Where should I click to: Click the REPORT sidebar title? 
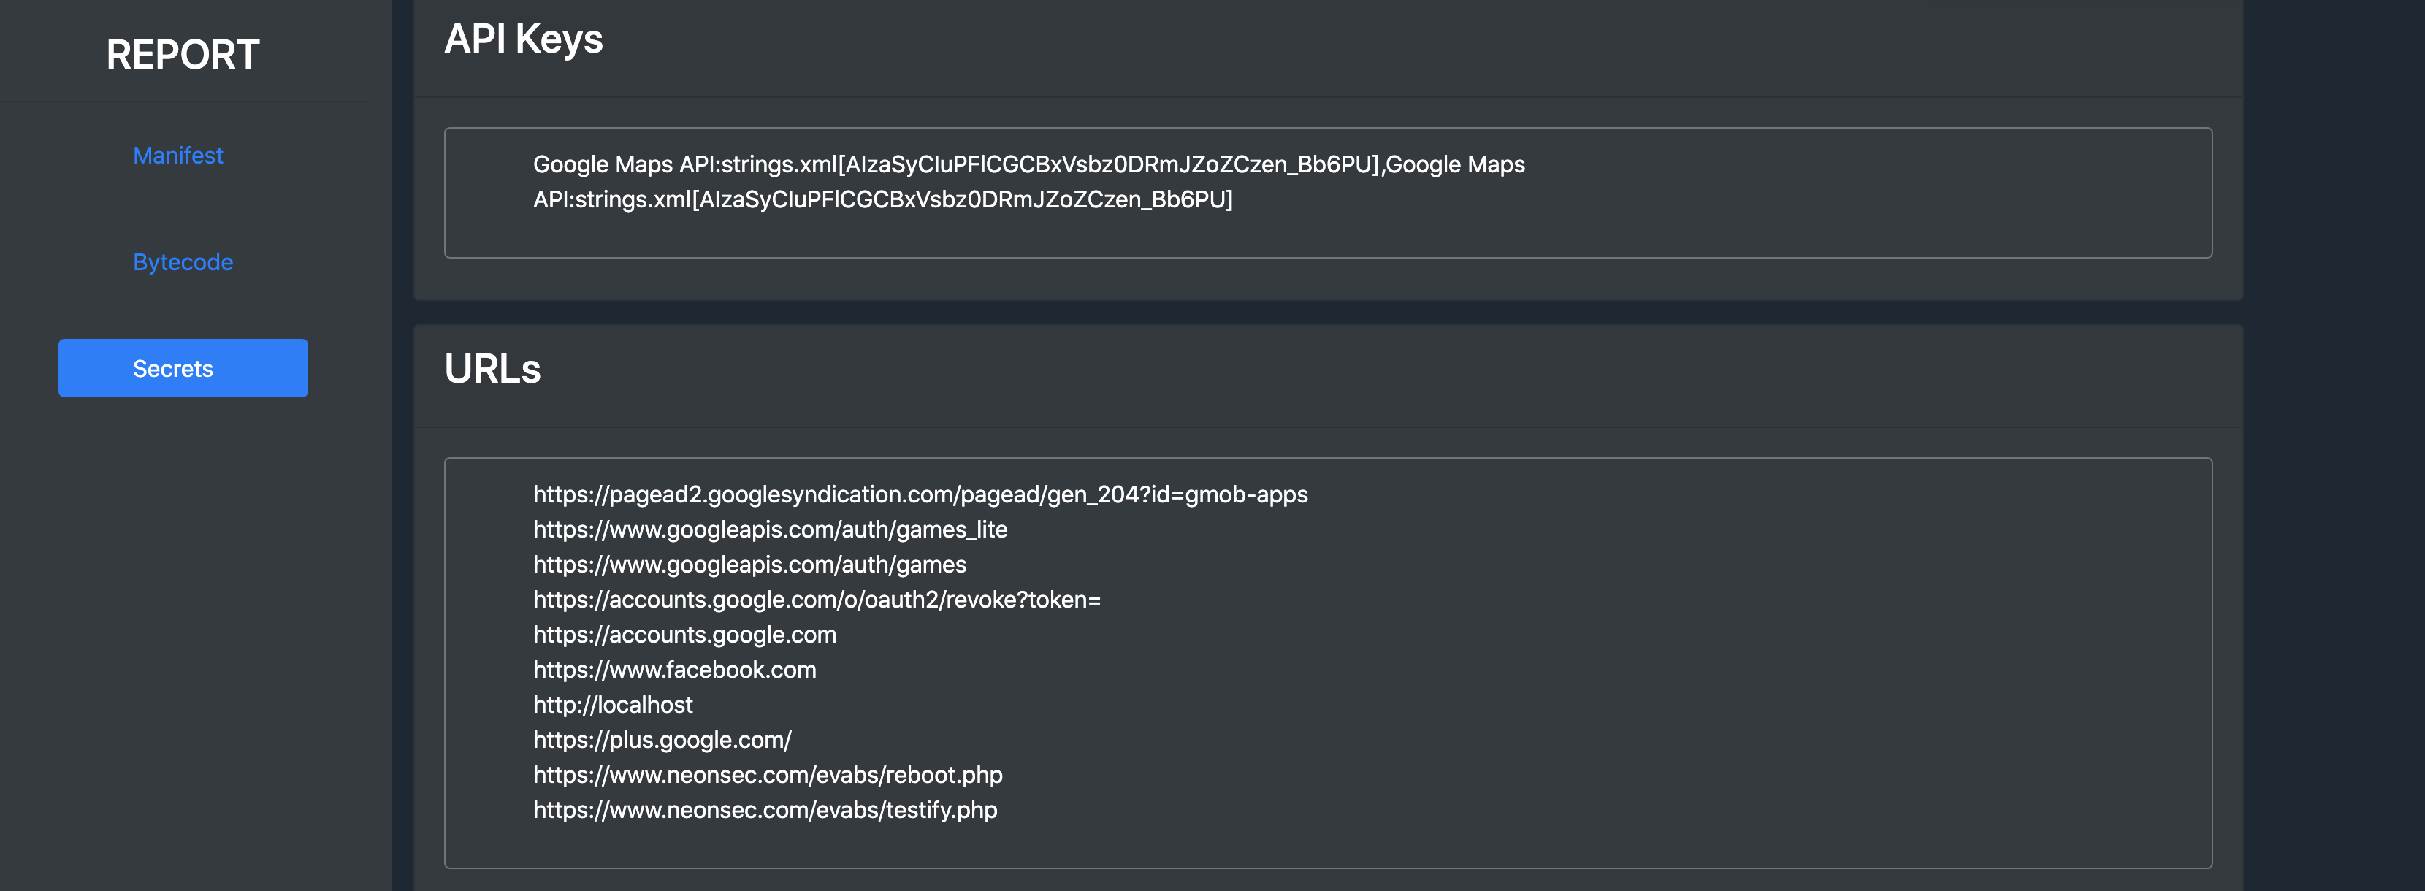click(183, 55)
